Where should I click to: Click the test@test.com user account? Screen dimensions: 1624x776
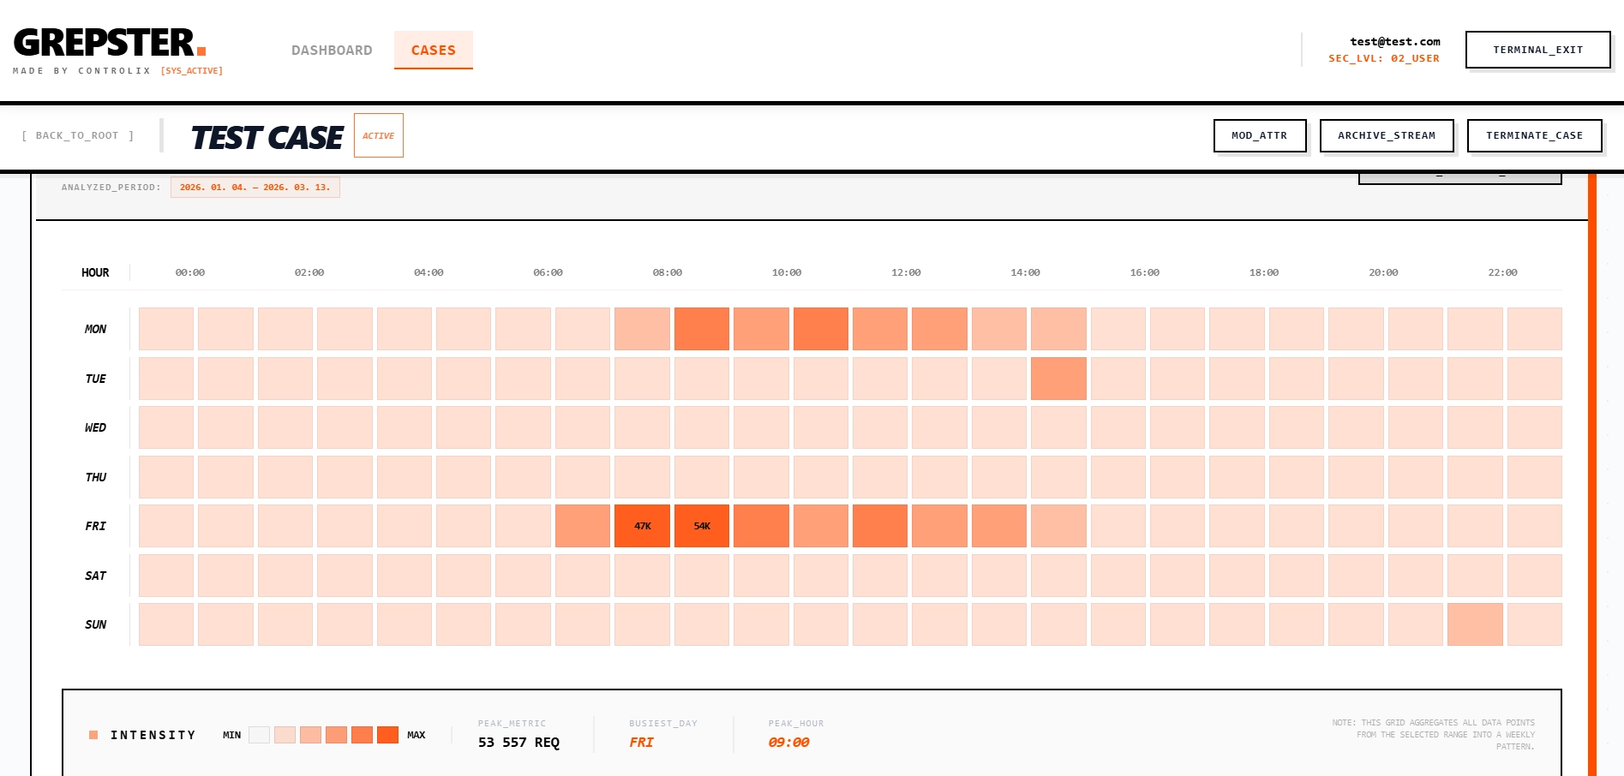click(x=1394, y=42)
